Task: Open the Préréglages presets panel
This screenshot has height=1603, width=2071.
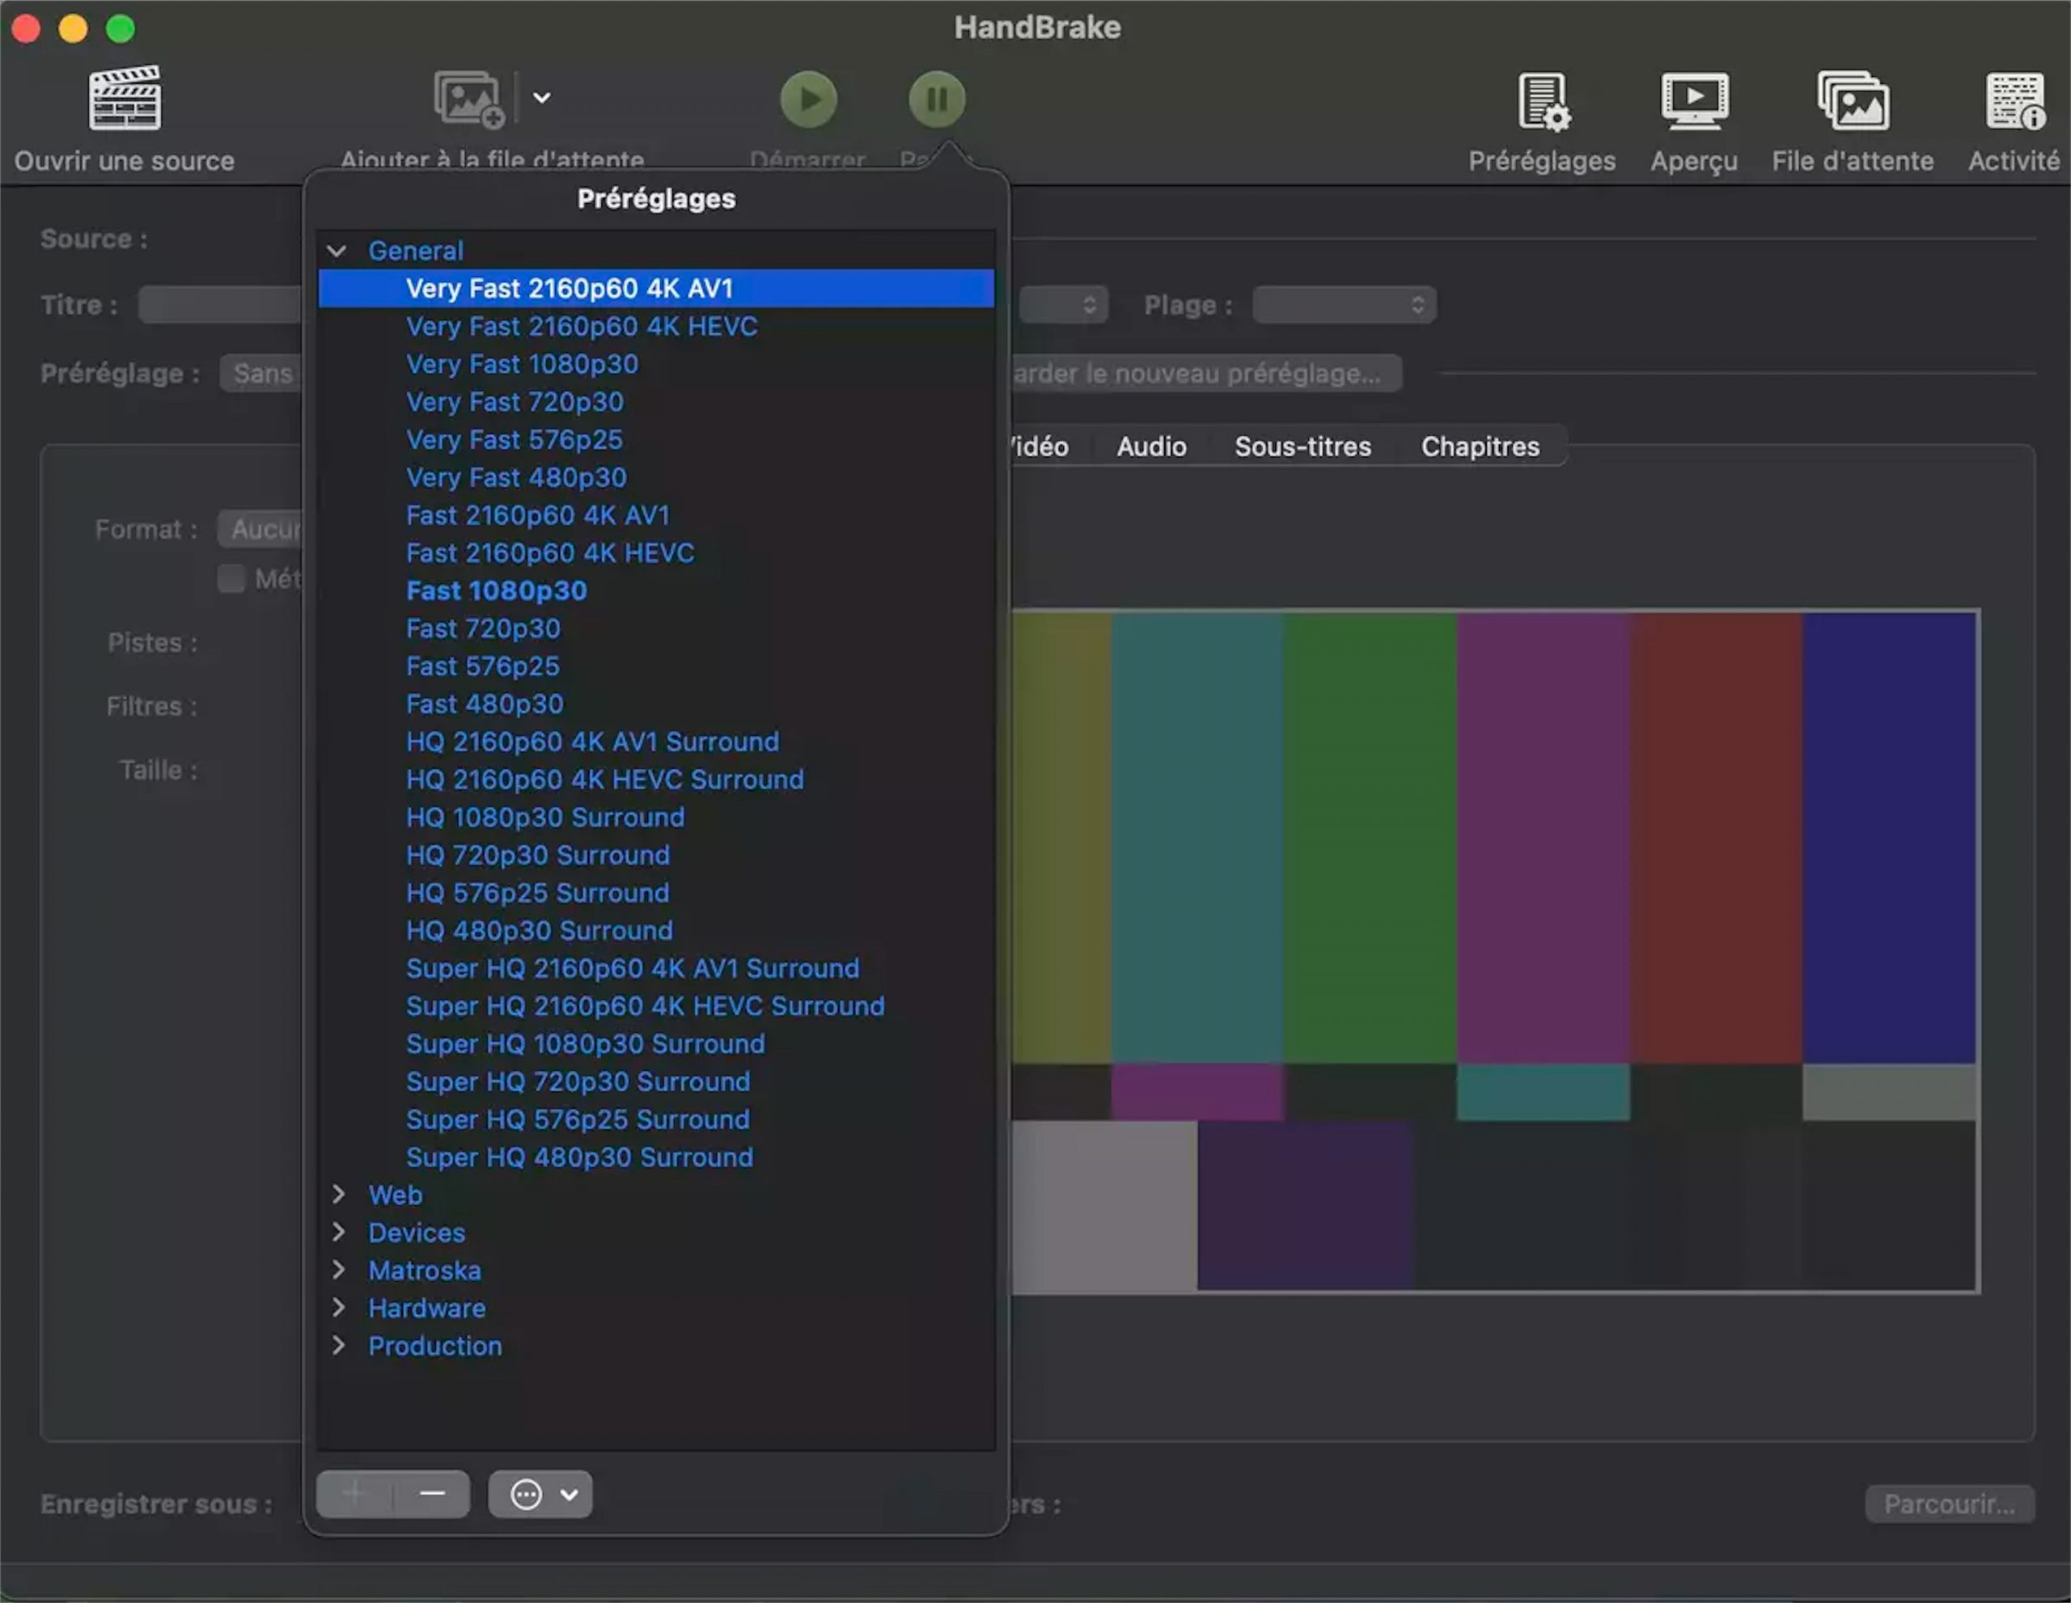Action: pyautogui.click(x=1542, y=114)
